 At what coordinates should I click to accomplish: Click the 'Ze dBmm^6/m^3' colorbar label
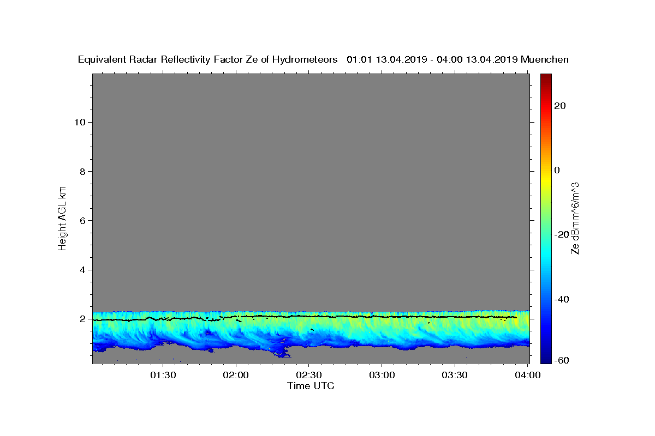(574, 218)
